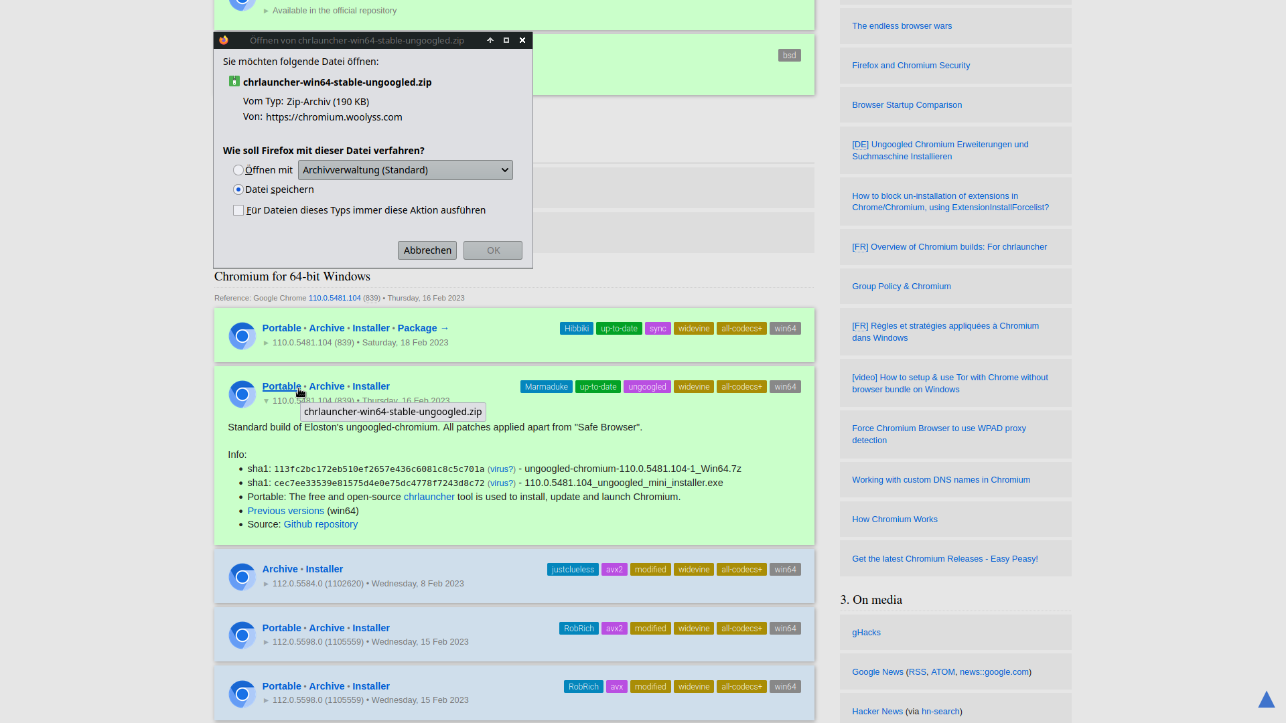Click the Chromium logo of RobRich avx build
This screenshot has height=723, width=1286.
[242, 694]
